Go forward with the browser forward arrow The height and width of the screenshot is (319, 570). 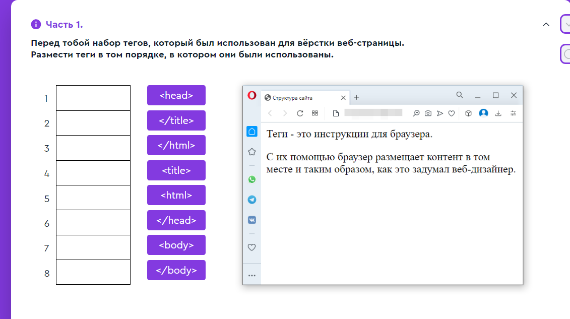(285, 113)
